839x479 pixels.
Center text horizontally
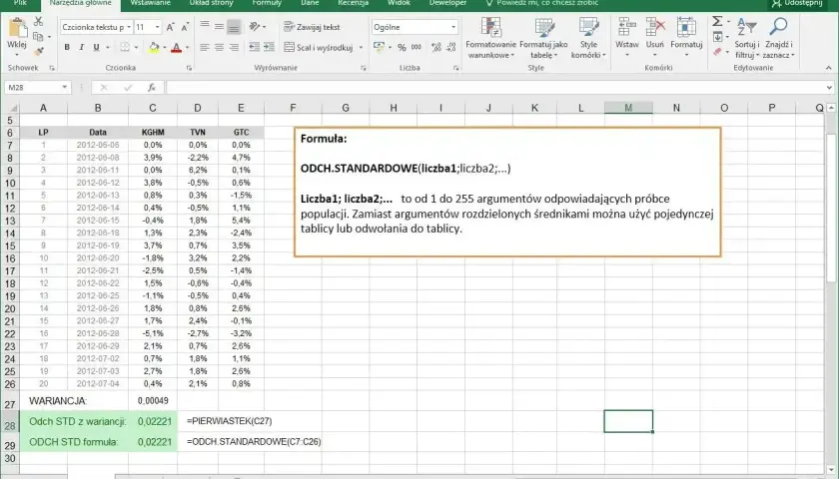pyautogui.click(x=219, y=47)
